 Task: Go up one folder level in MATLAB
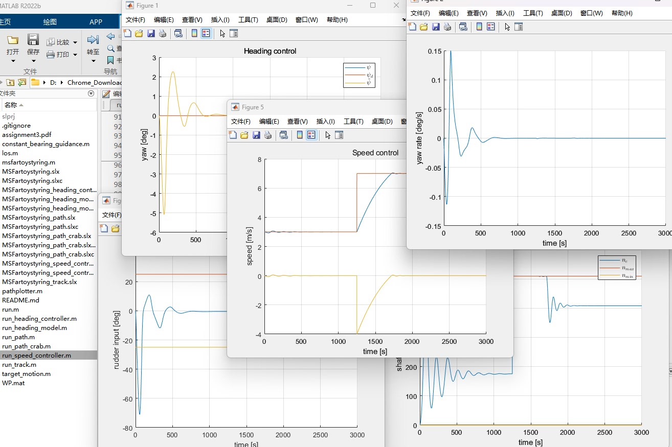point(10,82)
